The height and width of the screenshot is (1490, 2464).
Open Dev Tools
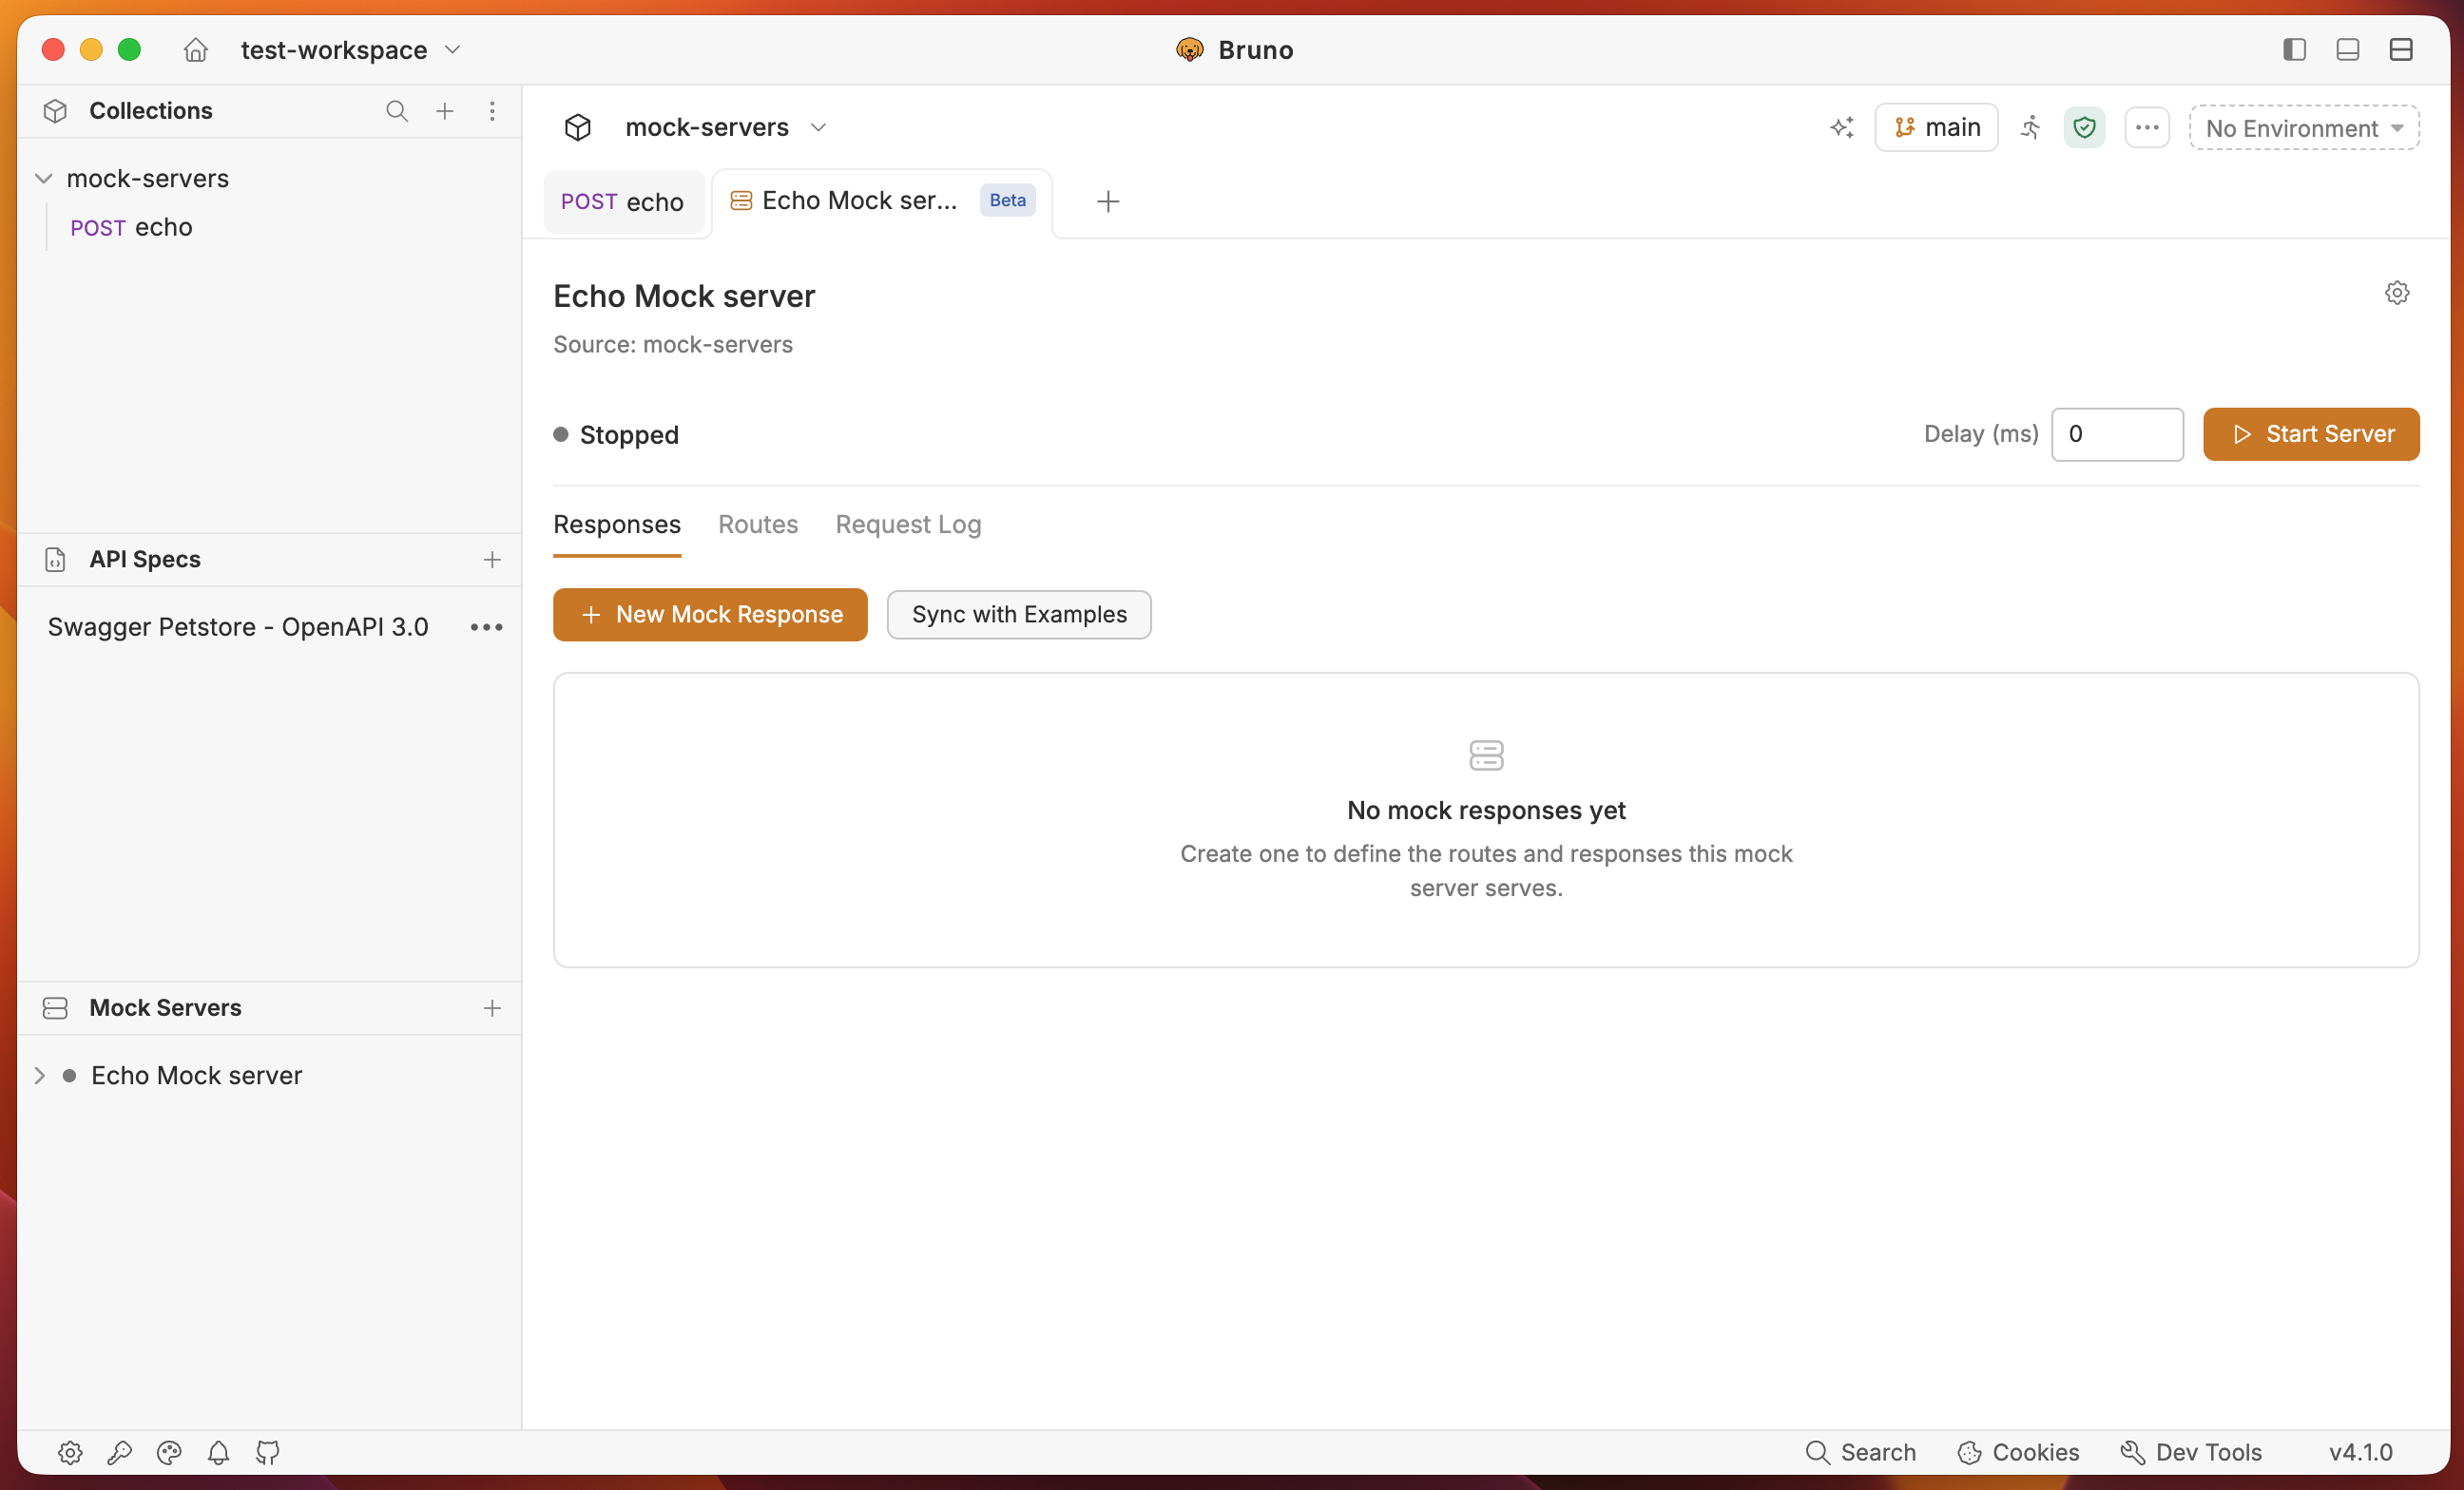2190,1452
